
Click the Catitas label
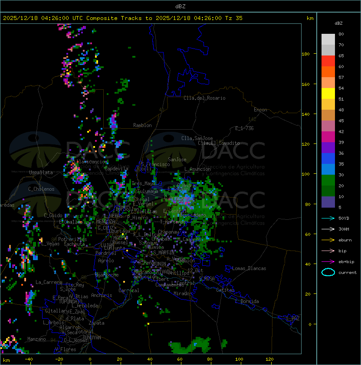(225, 290)
